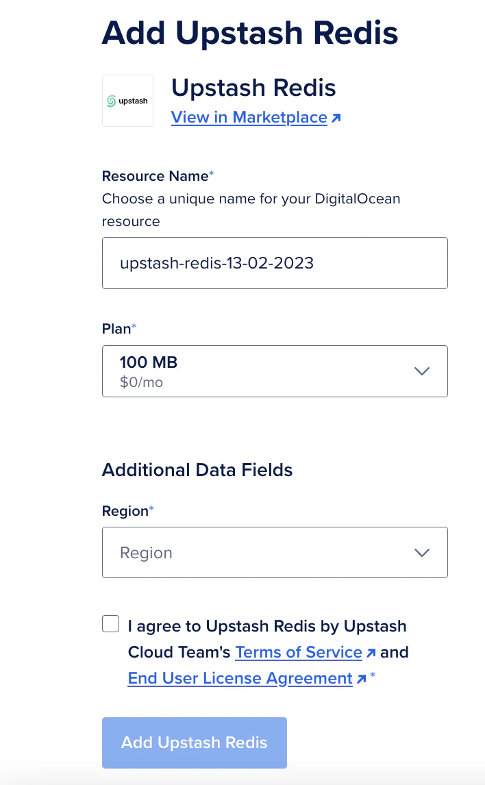Viewport: 485px width, 785px height.
Task: Click the Additional Data Fields heading
Action: click(197, 470)
